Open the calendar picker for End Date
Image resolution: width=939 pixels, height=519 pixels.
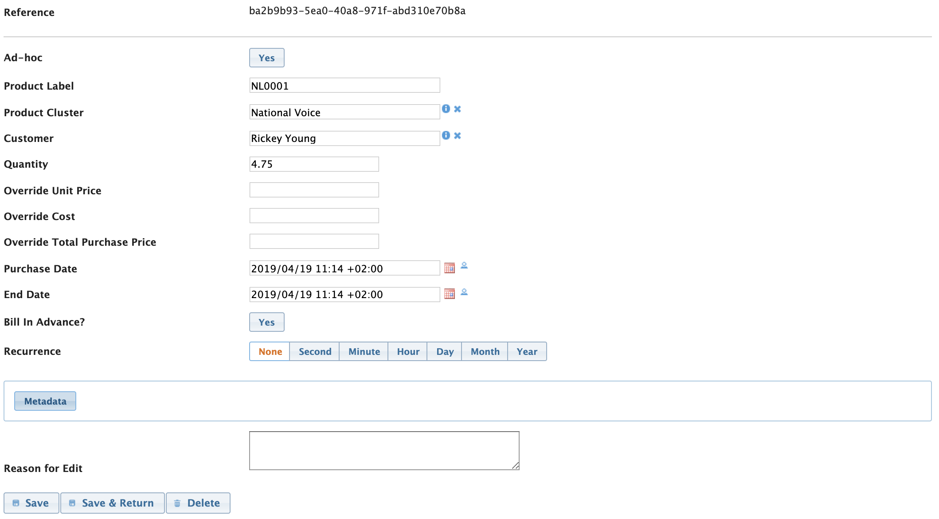click(449, 294)
